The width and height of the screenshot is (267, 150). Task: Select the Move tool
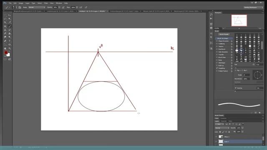[x=10, y=15]
